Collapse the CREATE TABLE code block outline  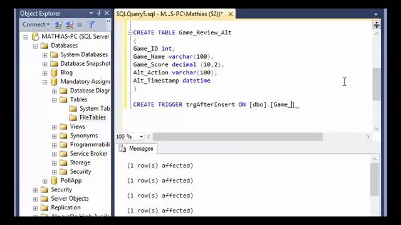[130, 32]
